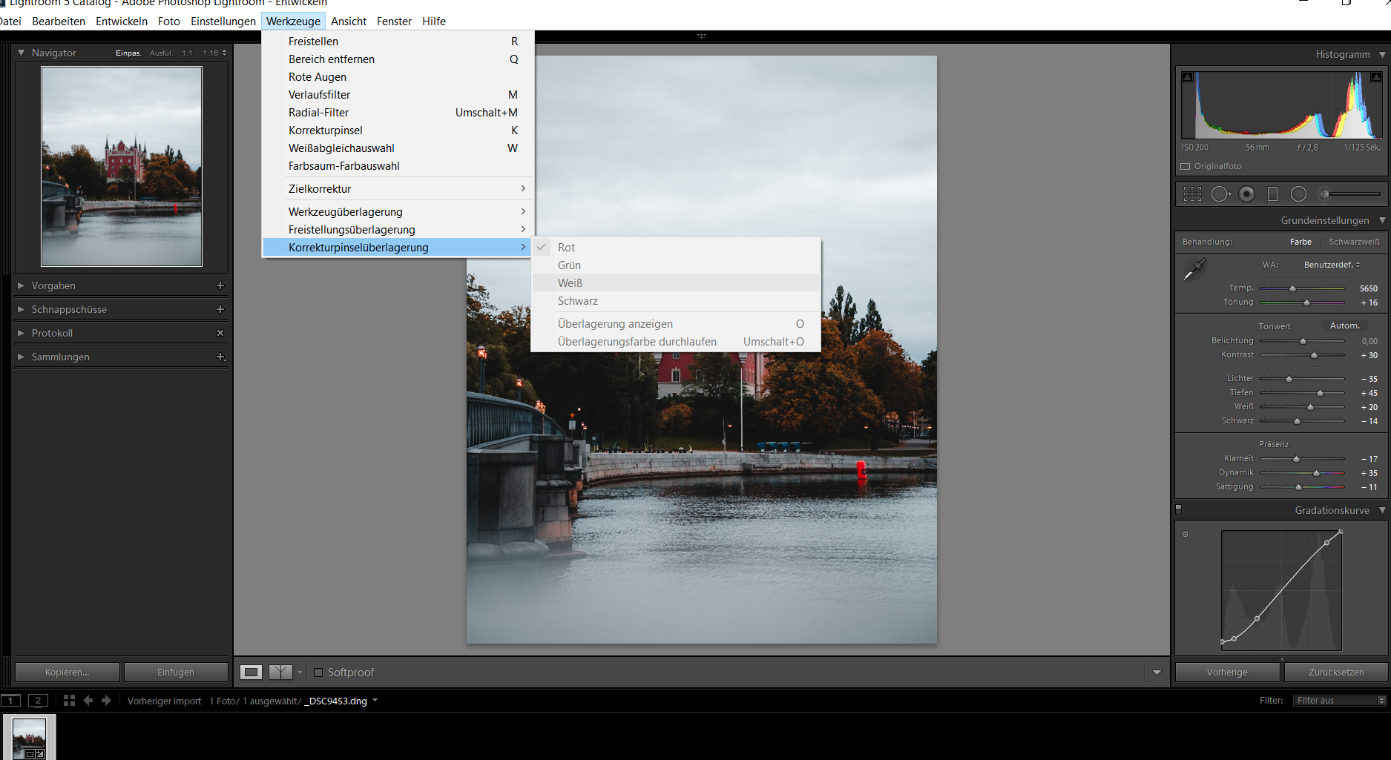The image size is (1391, 760).
Task: Pick the white balance eyedropper
Action: point(1194,268)
